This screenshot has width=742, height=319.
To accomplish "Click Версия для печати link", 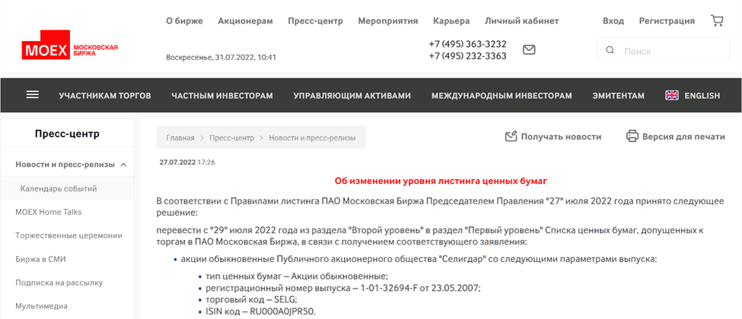I will click(683, 137).
